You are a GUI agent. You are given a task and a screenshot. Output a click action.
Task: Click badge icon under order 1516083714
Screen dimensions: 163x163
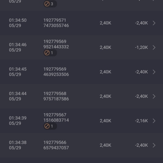point(50,126)
